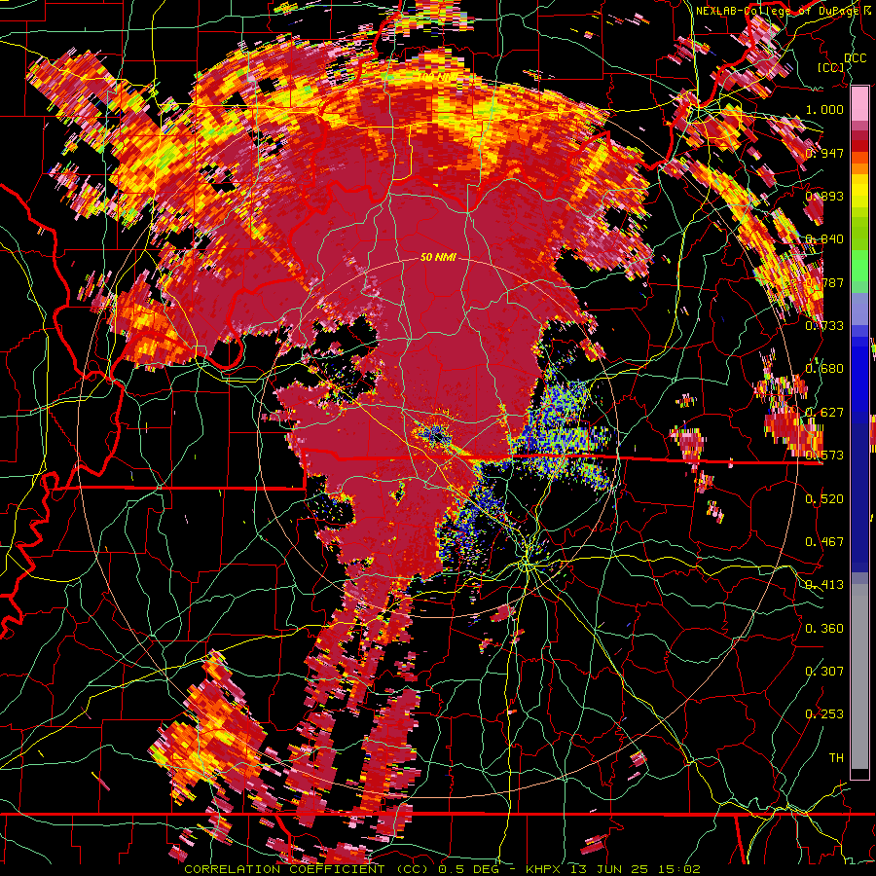This screenshot has height=876, width=876.
Task: Click the 0.360 legend value
Action: click(x=824, y=629)
